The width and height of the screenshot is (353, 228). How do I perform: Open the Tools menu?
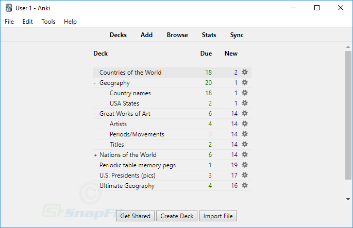click(48, 22)
